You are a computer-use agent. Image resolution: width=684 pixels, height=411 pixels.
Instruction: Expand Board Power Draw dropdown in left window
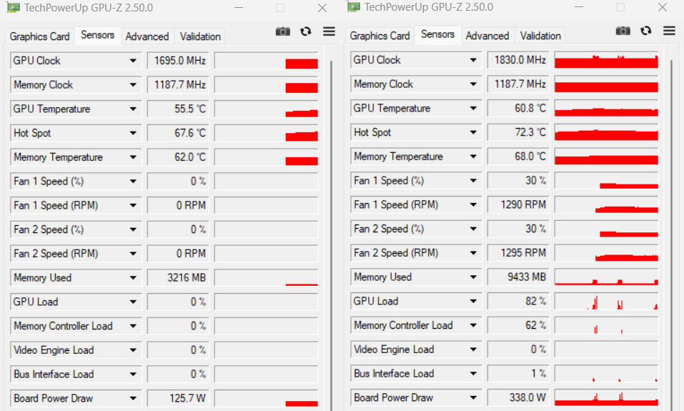pyautogui.click(x=133, y=399)
